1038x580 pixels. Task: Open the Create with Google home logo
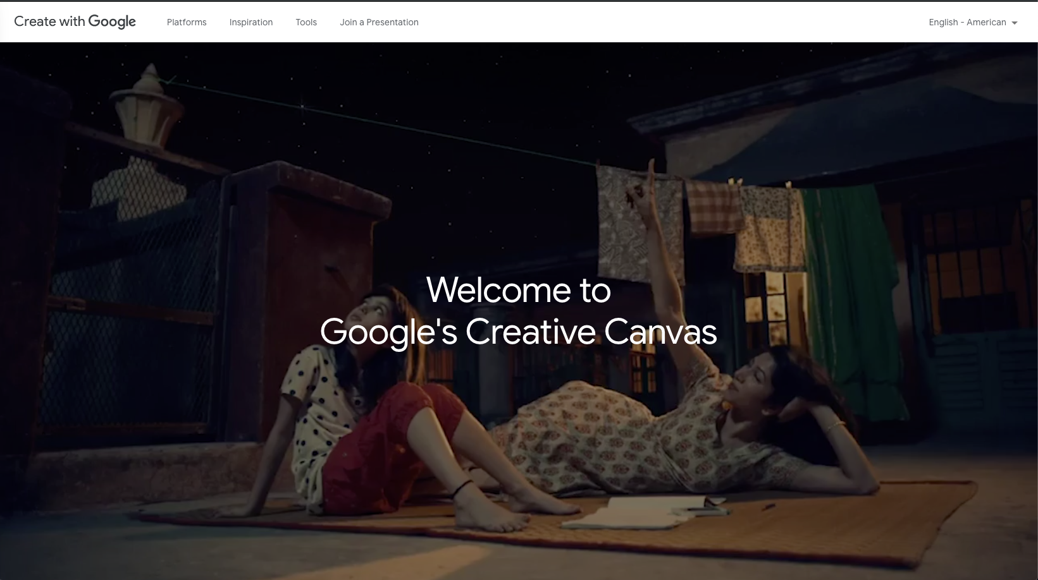click(75, 21)
